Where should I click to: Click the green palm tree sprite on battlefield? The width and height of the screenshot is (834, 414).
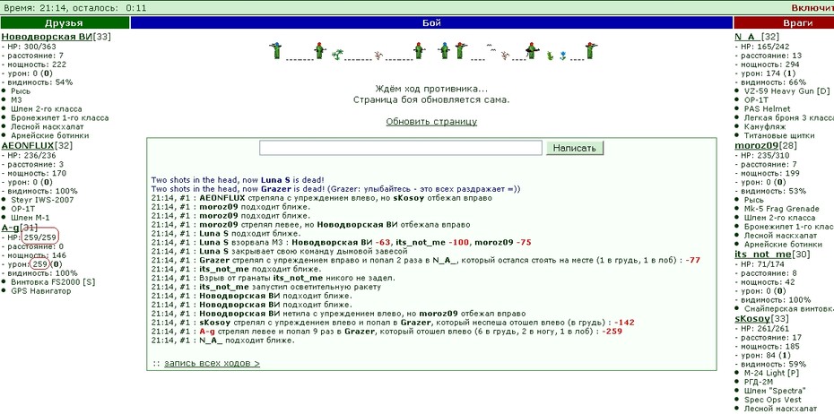[x=338, y=54]
